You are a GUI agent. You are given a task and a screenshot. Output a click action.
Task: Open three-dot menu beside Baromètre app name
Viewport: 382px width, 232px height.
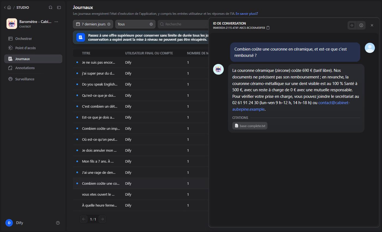(x=56, y=22)
